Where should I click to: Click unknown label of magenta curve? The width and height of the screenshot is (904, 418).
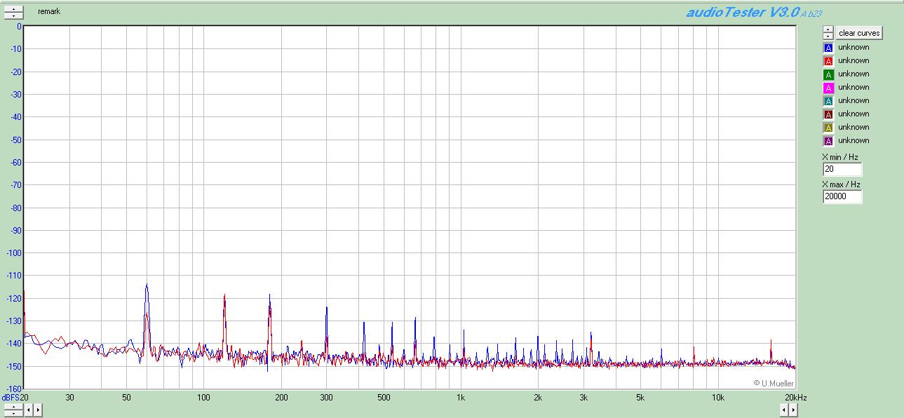pyautogui.click(x=854, y=87)
